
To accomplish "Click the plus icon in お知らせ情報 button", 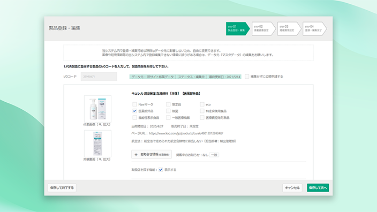I will pos(136,155).
